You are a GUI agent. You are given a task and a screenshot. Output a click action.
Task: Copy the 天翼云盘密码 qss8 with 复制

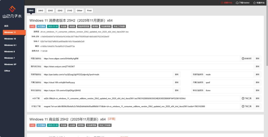[x=257, y=83]
